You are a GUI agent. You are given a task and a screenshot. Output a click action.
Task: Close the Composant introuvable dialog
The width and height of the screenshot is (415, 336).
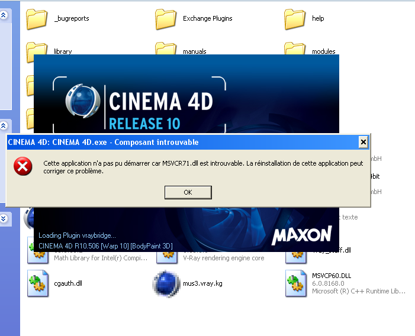(363, 142)
